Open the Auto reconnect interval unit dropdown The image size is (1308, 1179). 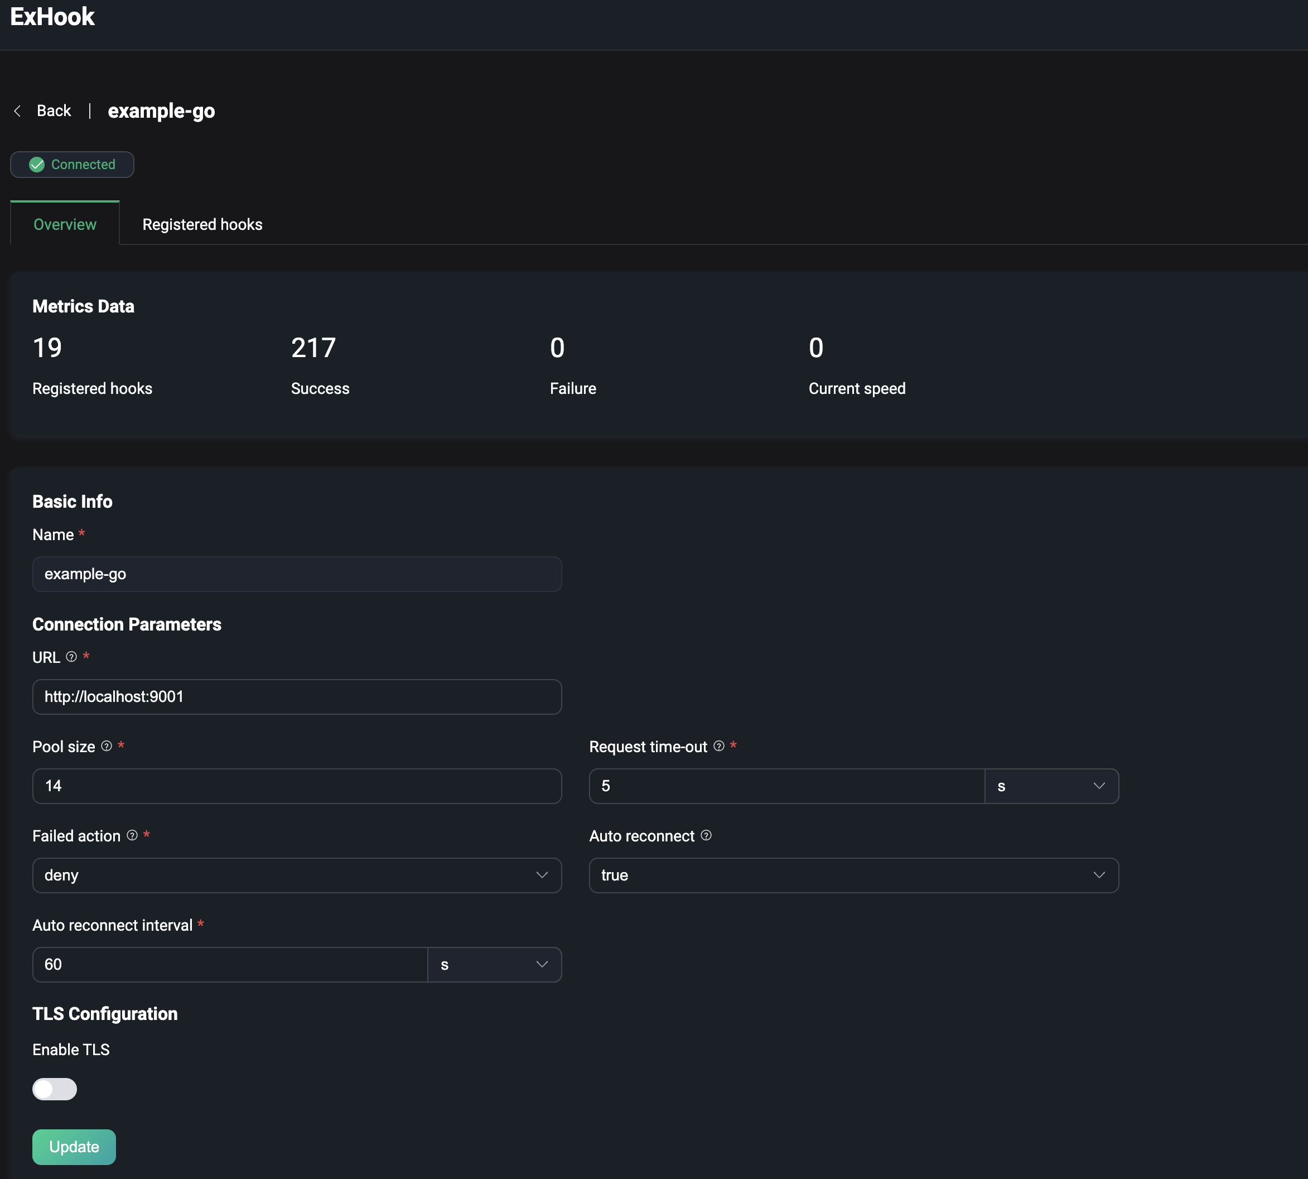[494, 965]
